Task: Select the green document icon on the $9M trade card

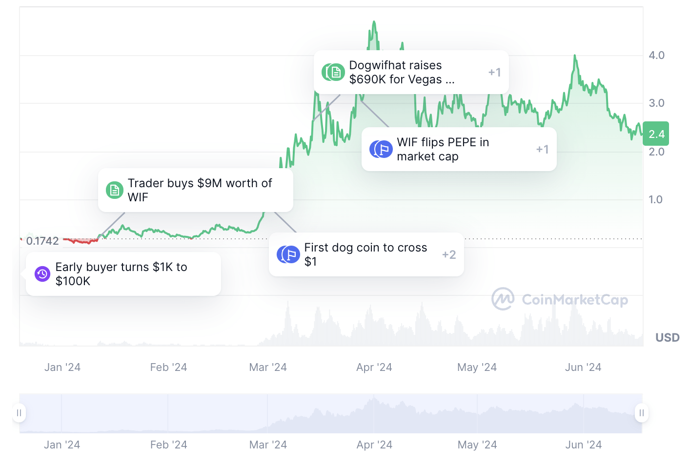Action: [114, 190]
